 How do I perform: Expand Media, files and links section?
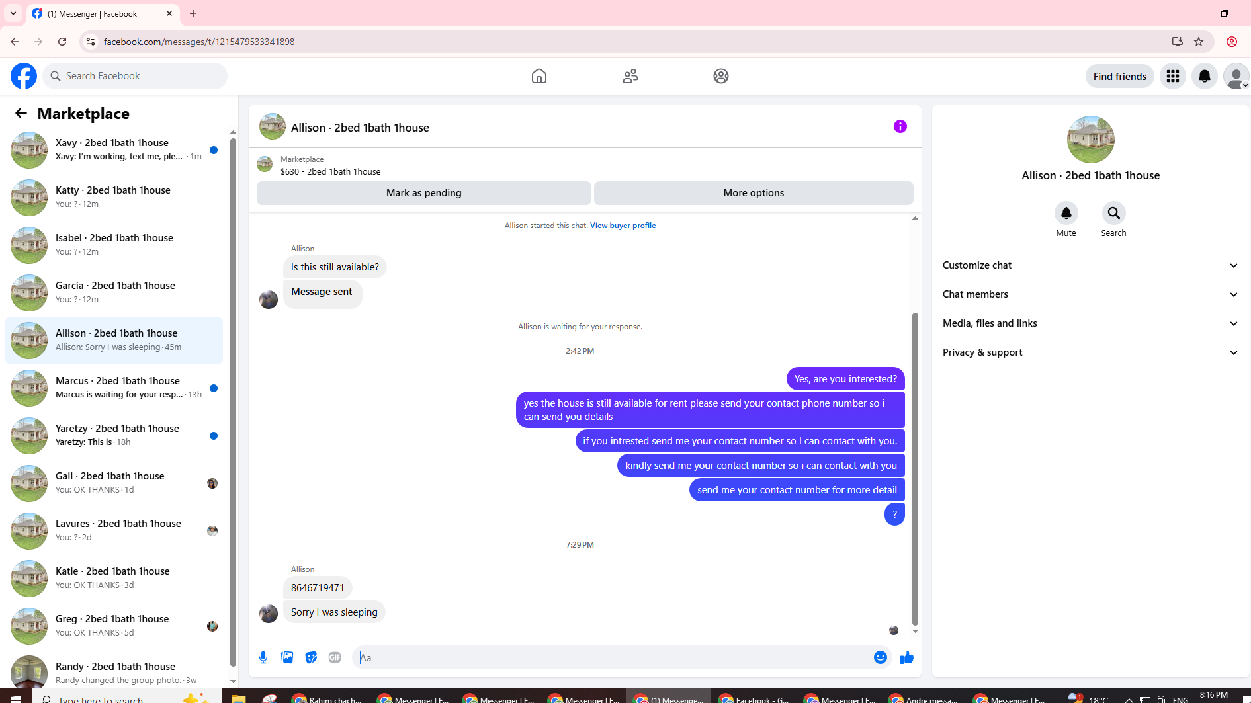click(x=1090, y=323)
